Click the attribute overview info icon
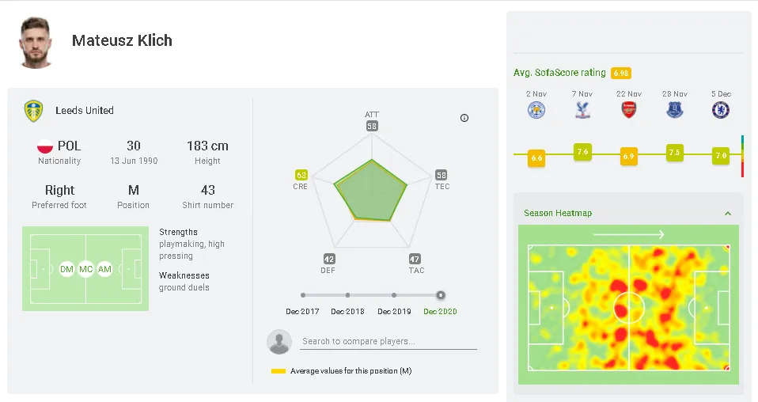 coord(464,118)
